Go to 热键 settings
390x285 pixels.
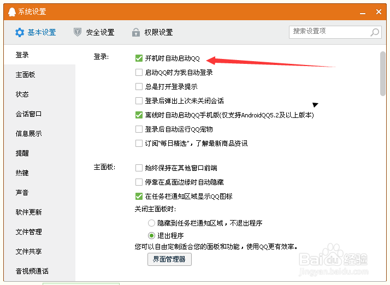click(x=39, y=173)
